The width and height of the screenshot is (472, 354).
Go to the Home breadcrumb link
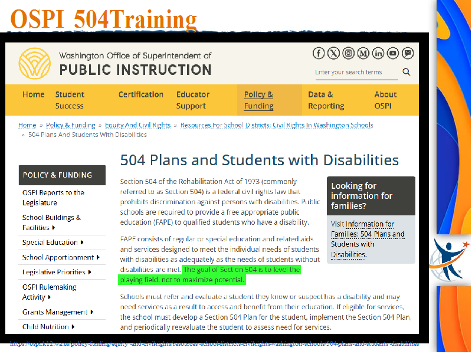point(27,125)
